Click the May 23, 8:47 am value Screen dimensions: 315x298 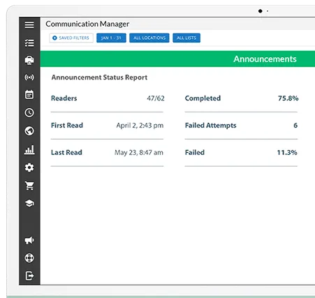(x=139, y=153)
